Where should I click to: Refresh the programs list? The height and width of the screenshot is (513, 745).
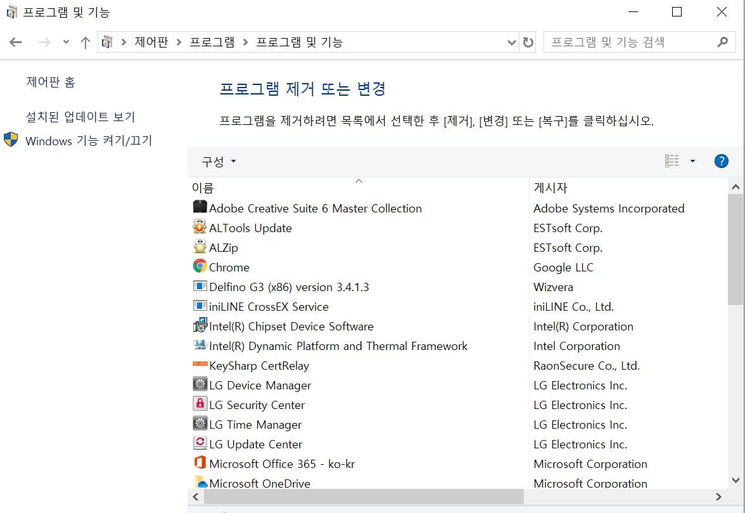528,42
